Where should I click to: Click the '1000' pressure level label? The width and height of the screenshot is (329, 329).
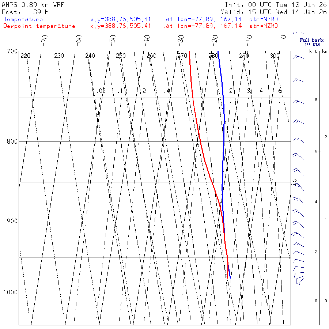coord(11,292)
